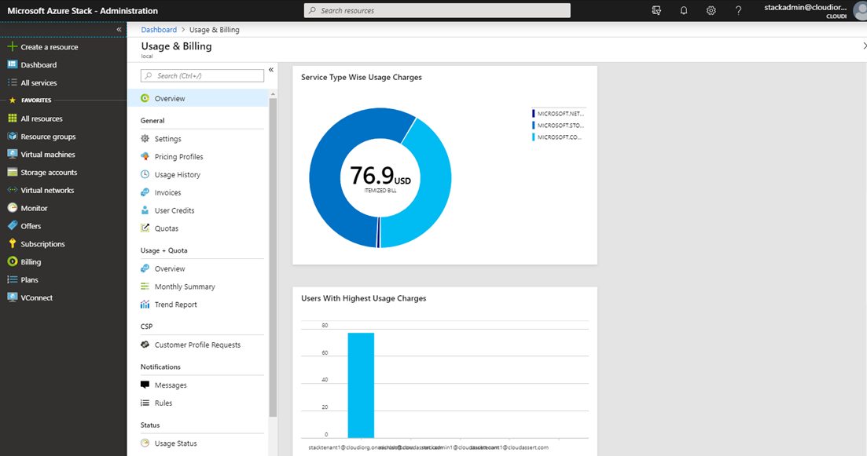Screen dimensions: 867x456
Task: Open Subscriptions with the key icon
Action: (42, 244)
